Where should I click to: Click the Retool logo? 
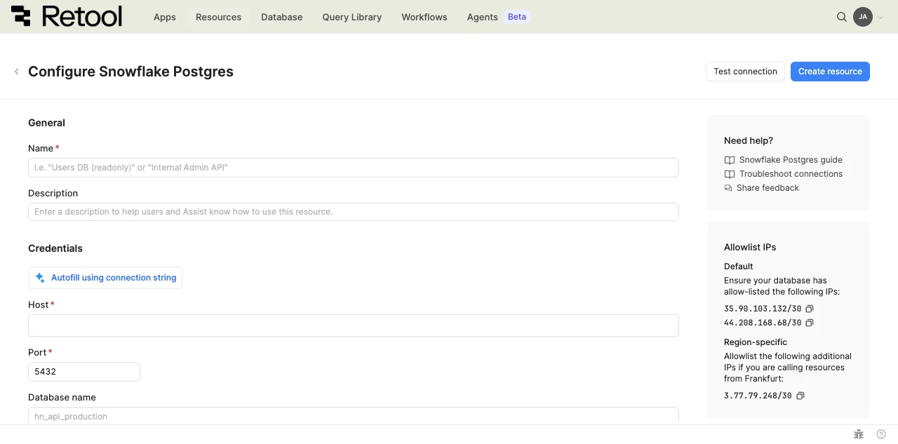[x=67, y=16]
